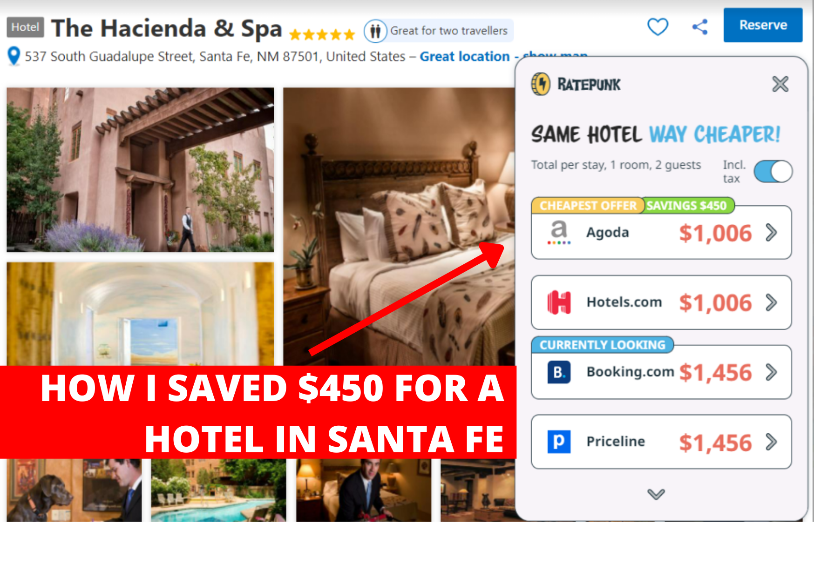
Task: Save hotel with the heart icon
Action: [658, 27]
